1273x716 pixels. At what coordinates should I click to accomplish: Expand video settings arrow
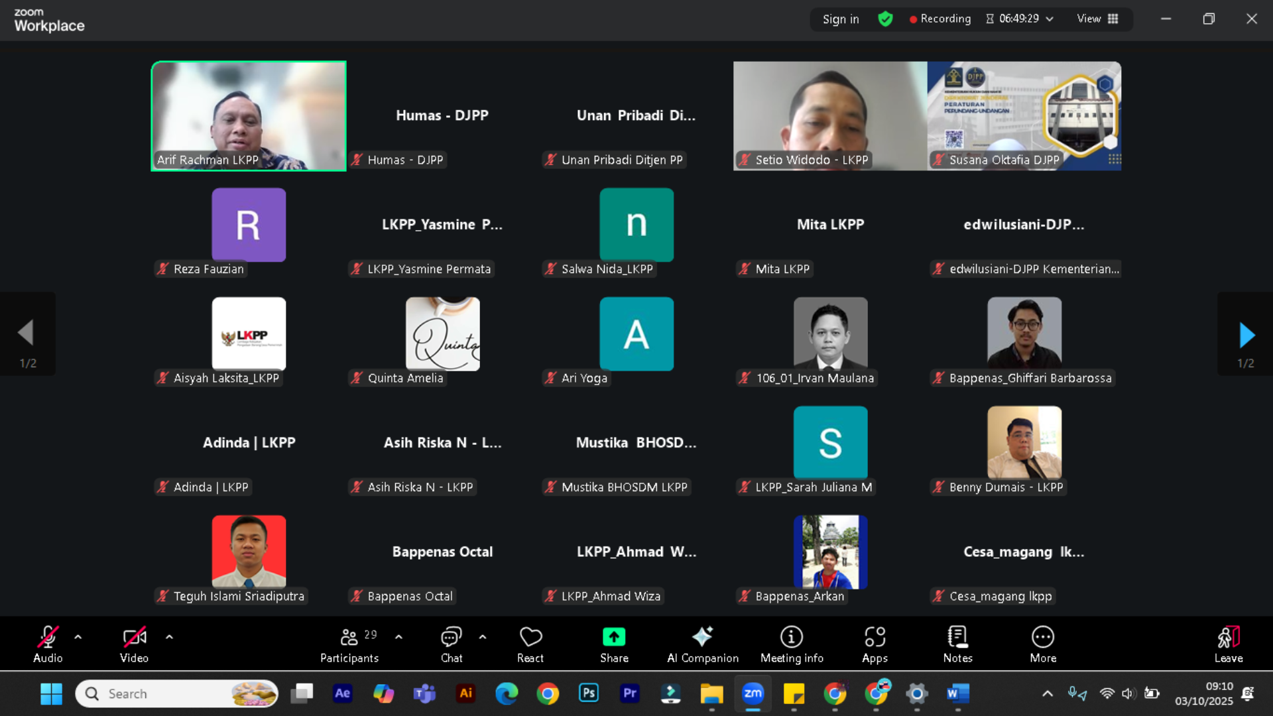tap(169, 637)
